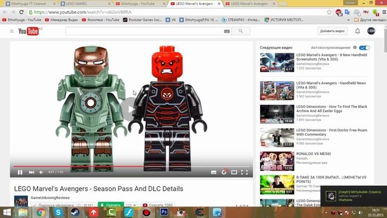Open Chrome main menu
This screenshot has height=218, width=387.
coord(385,12)
